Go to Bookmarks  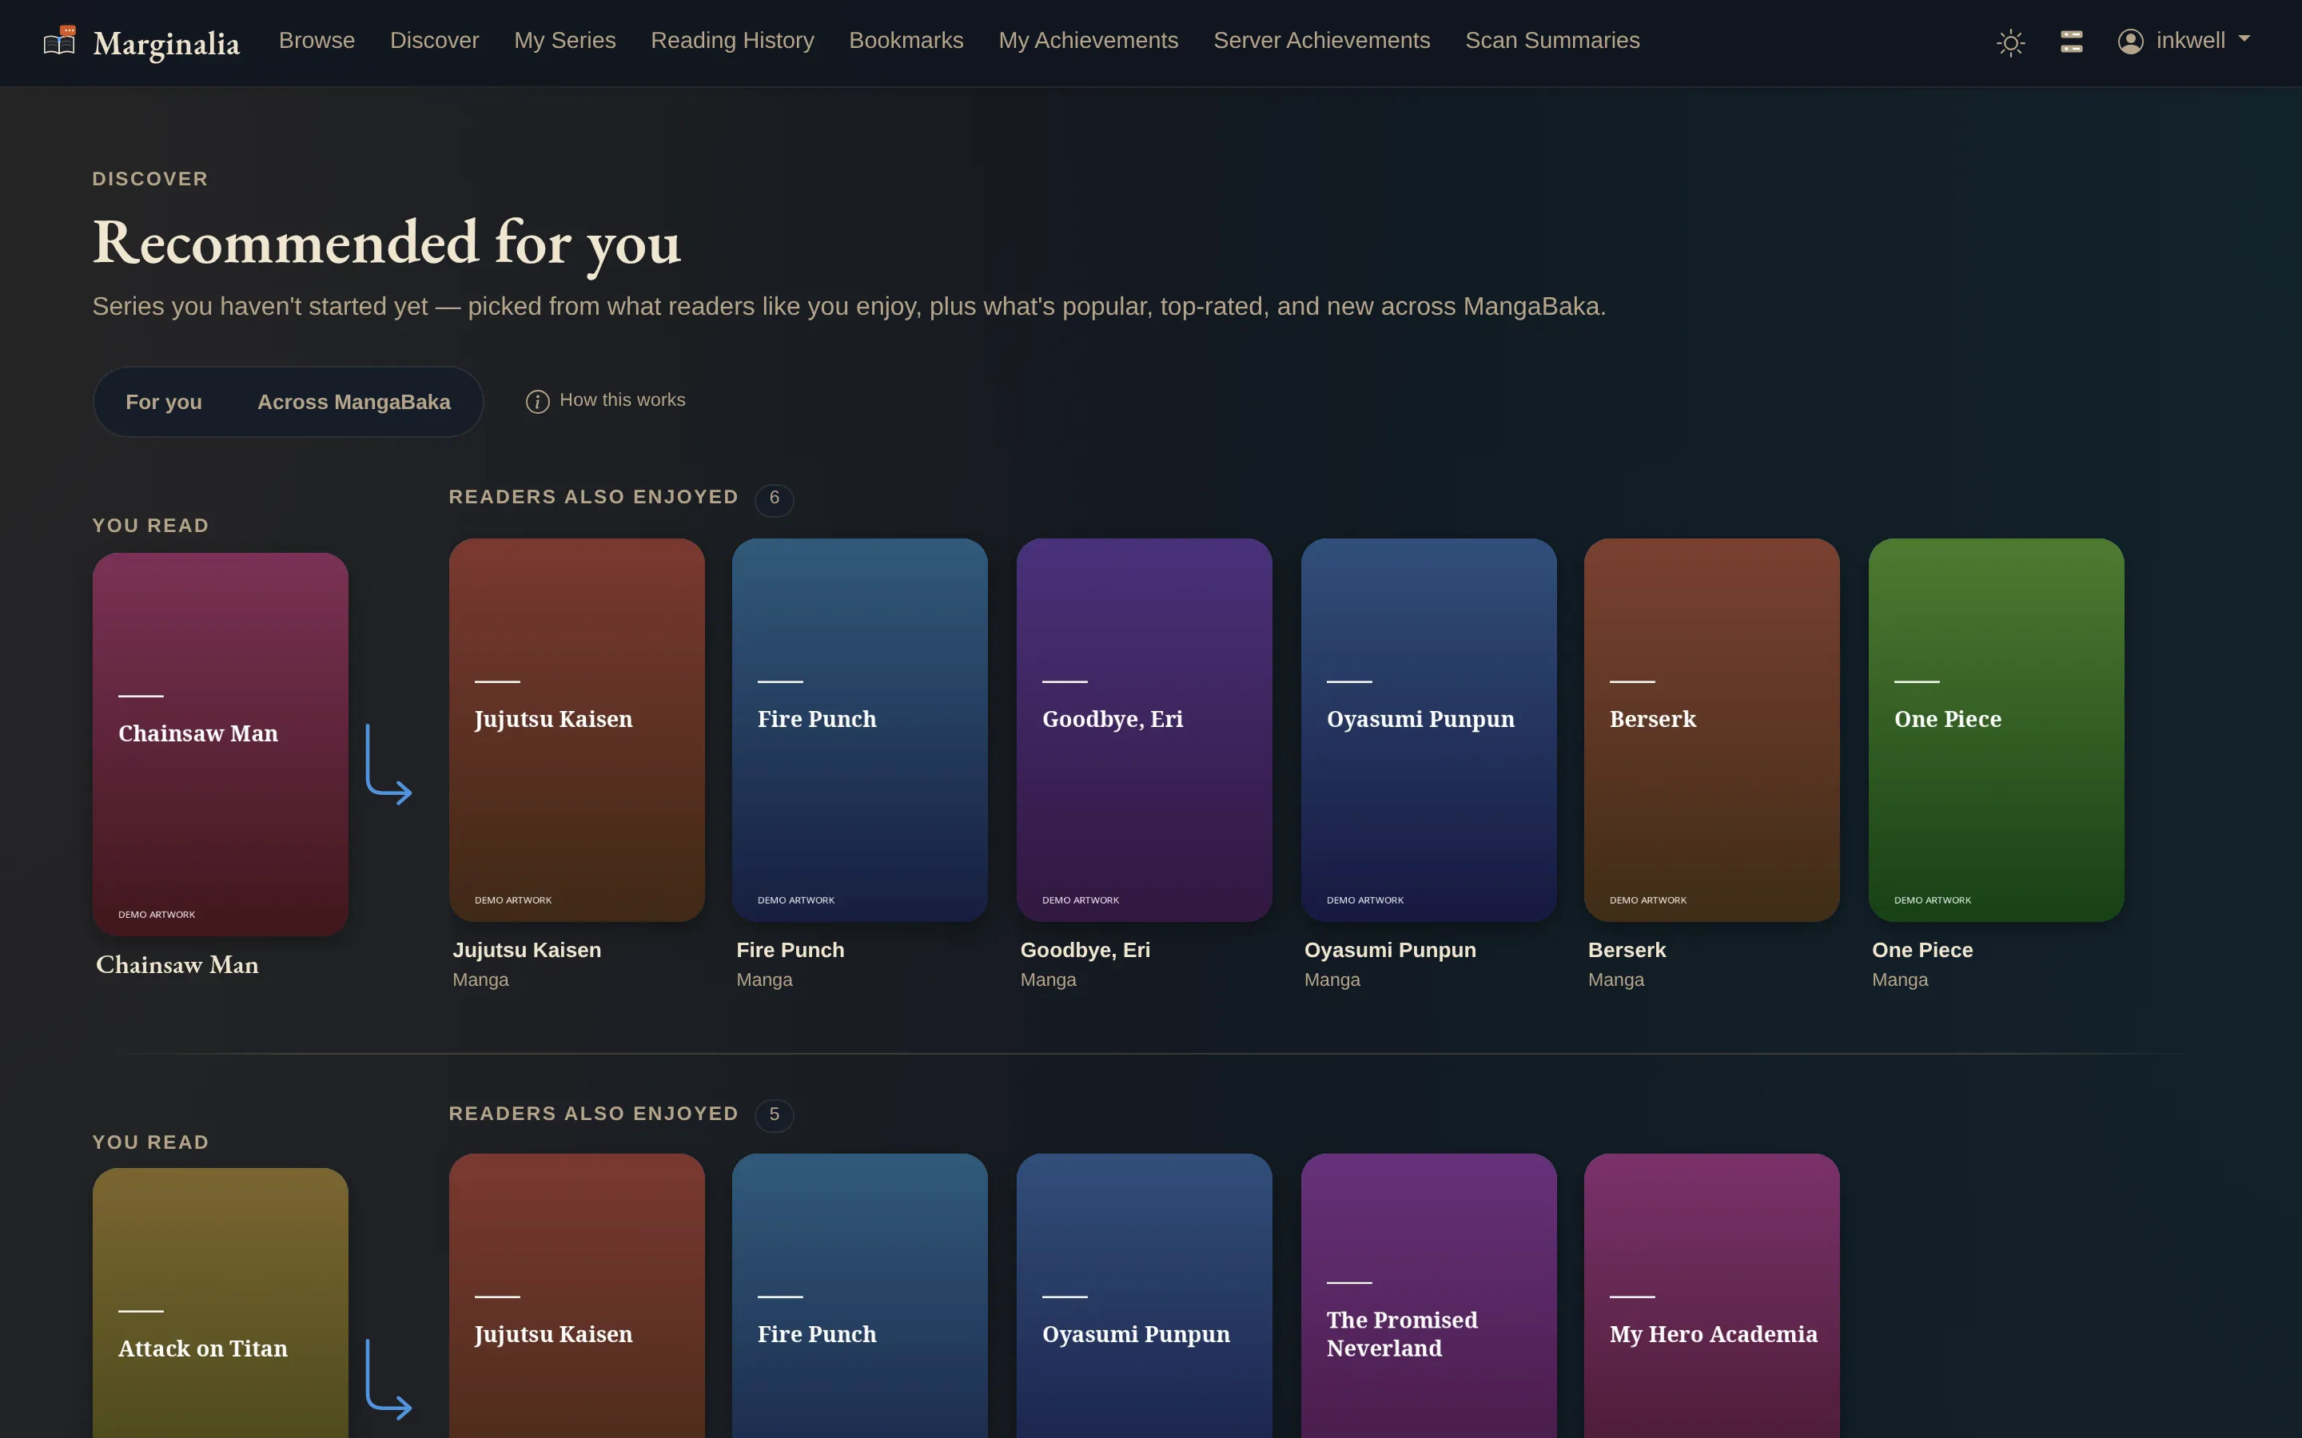click(x=906, y=40)
